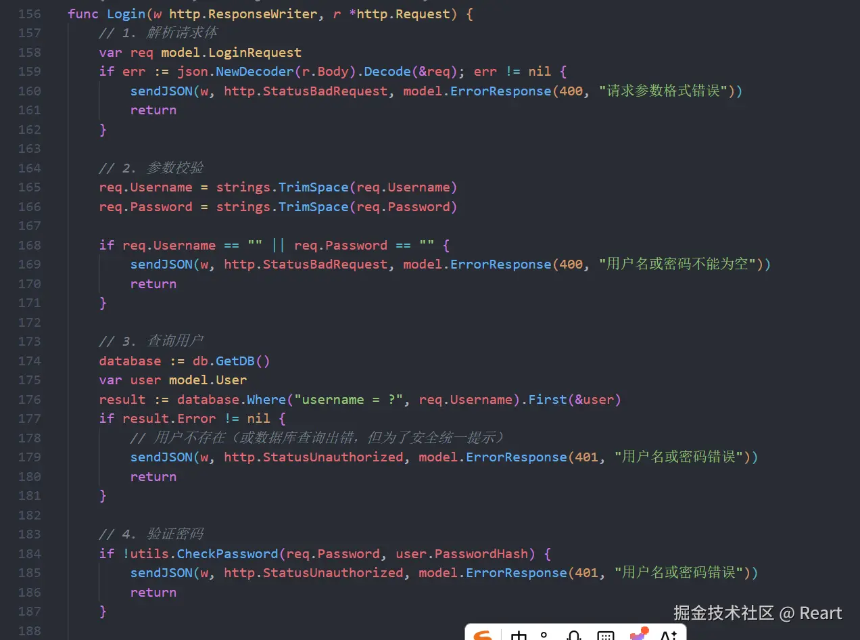Click 'result.Error' on line 177
Viewport: 860px width, 640px height.
169,418
